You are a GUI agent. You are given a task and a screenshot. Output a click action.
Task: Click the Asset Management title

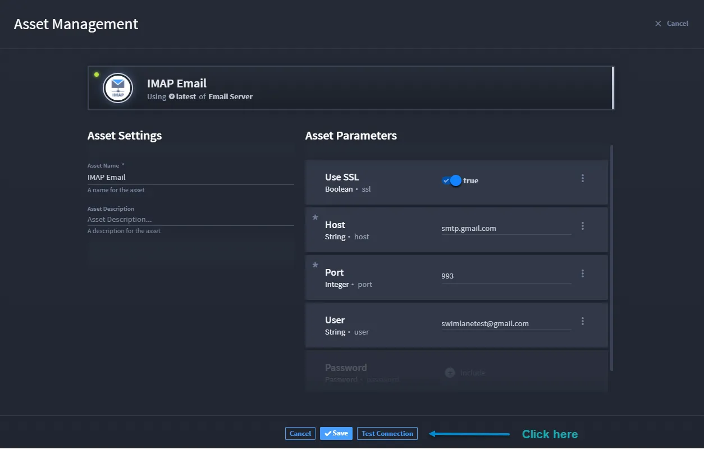(76, 24)
